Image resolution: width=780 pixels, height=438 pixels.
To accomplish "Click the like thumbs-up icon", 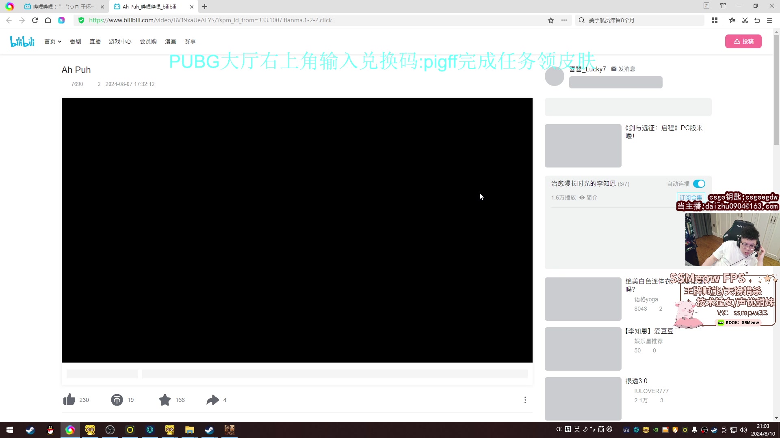I will [69, 400].
